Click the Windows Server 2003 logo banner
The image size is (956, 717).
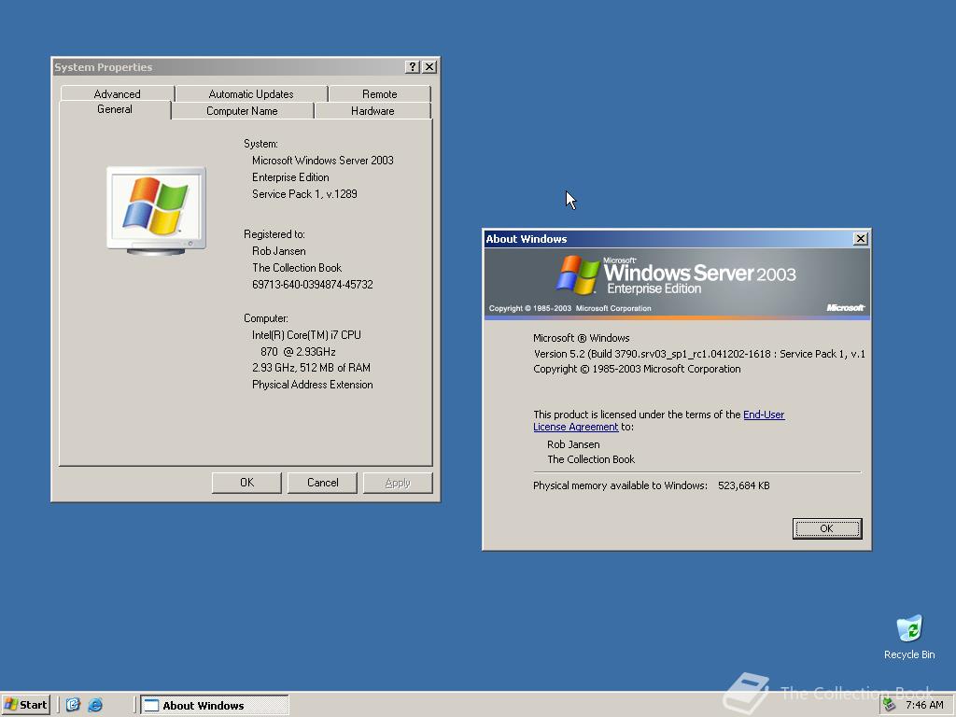pos(677,284)
